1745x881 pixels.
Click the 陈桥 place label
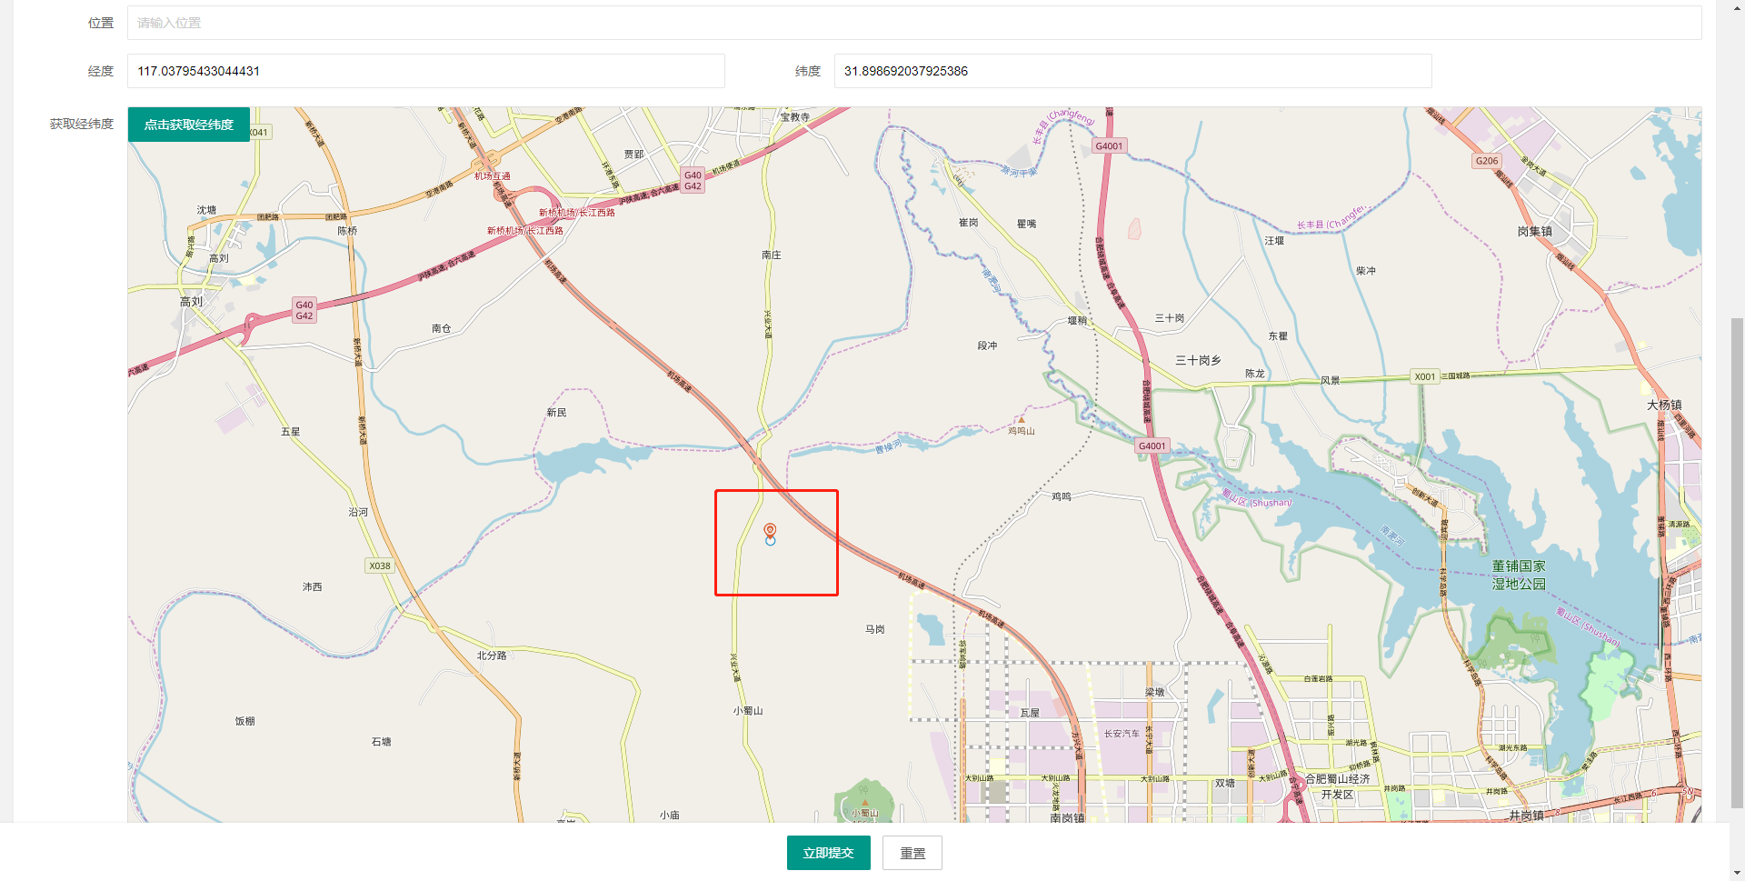[x=347, y=231]
